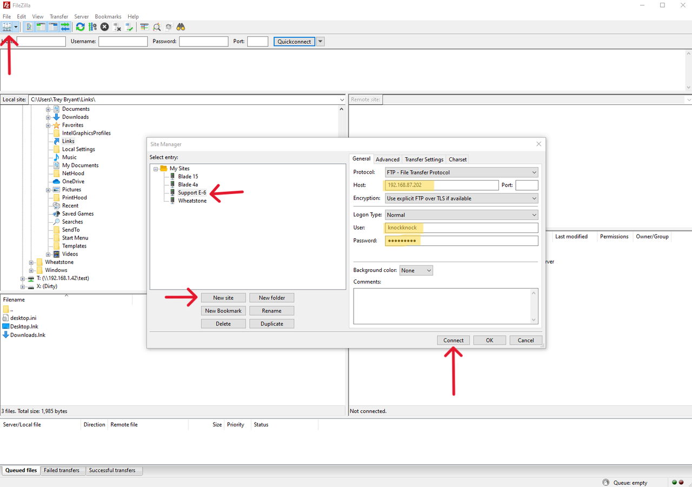Open Site Manager dropdown arrow in toolbar
The image size is (692, 487).
click(x=16, y=26)
